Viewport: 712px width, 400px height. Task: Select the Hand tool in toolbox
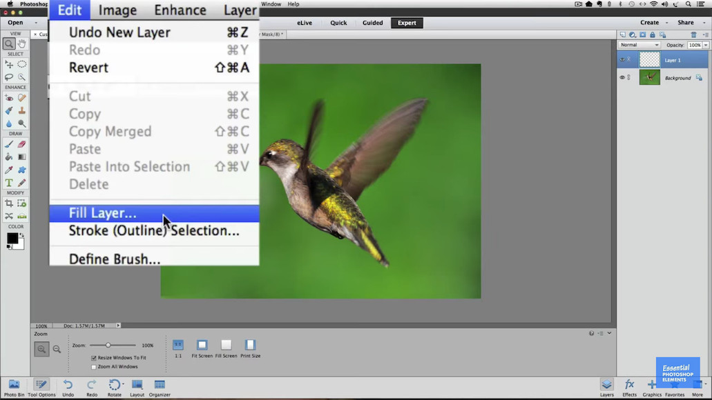pyautogui.click(x=22, y=44)
